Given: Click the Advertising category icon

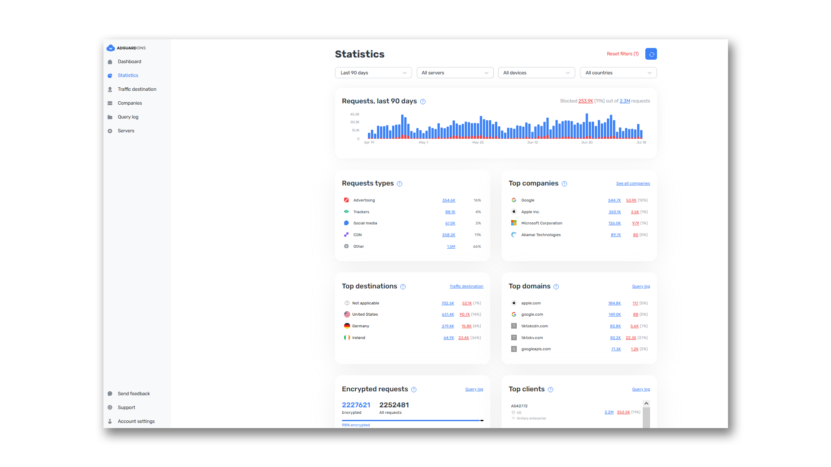Looking at the screenshot, I should pos(346,200).
